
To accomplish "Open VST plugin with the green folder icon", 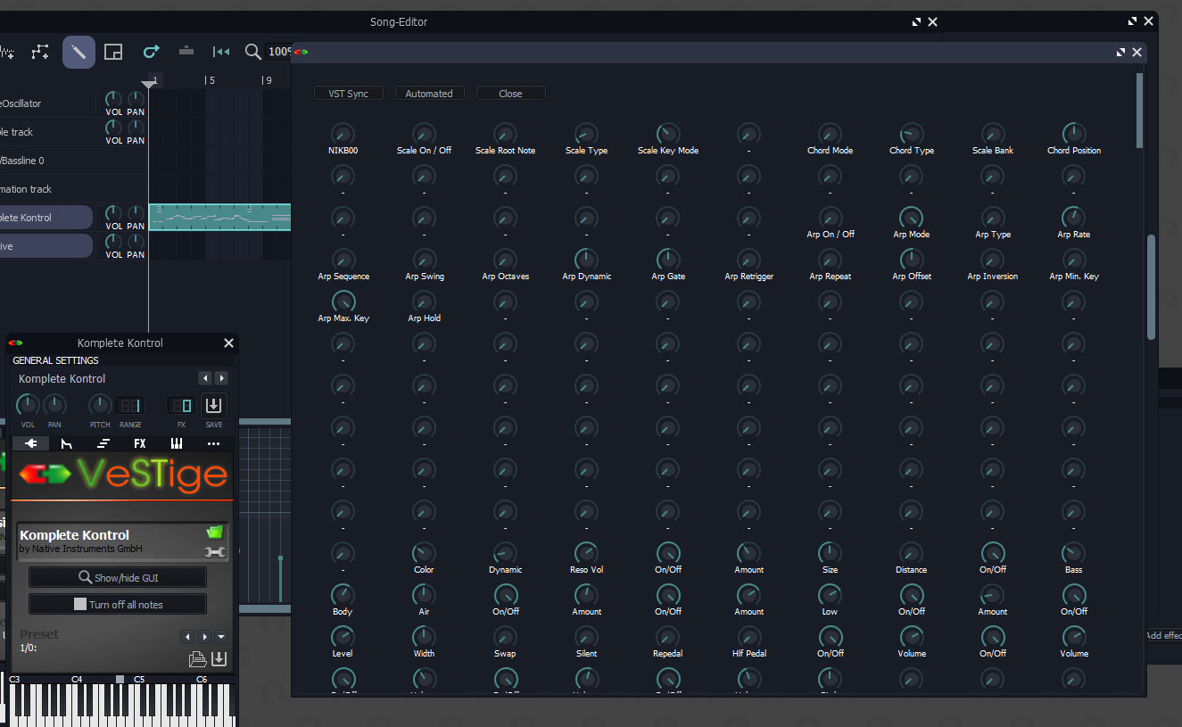I will 214,533.
